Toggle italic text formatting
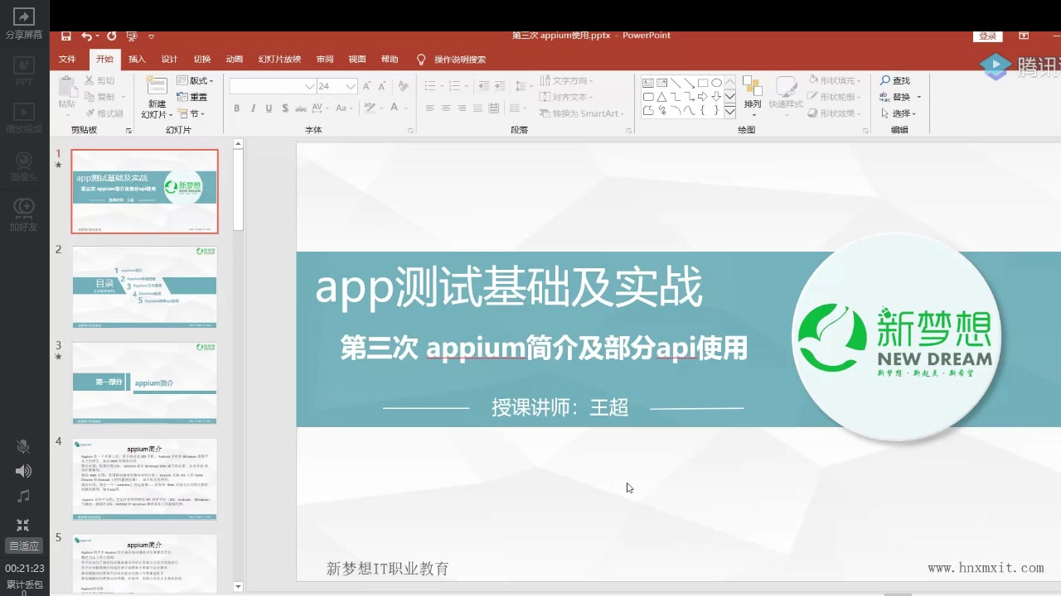 pyautogui.click(x=253, y=108)
